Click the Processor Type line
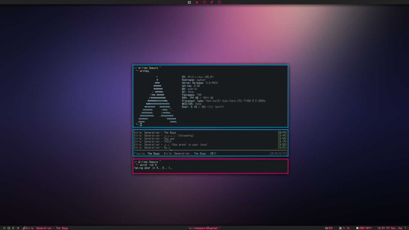Image resolution: width=409 pixels, height=230 pixels. (224, 101)
